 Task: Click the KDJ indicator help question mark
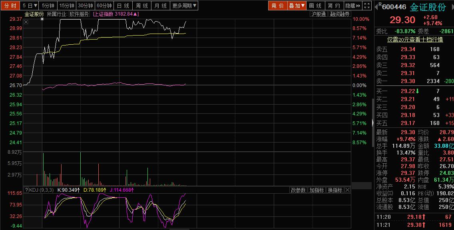click(26, 190)
